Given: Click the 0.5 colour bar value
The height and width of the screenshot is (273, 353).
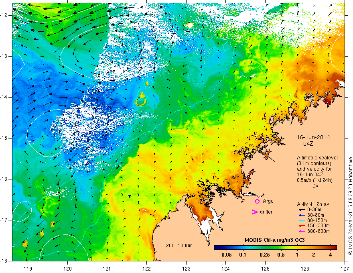Looking at the screenshot, I should 281,255.
